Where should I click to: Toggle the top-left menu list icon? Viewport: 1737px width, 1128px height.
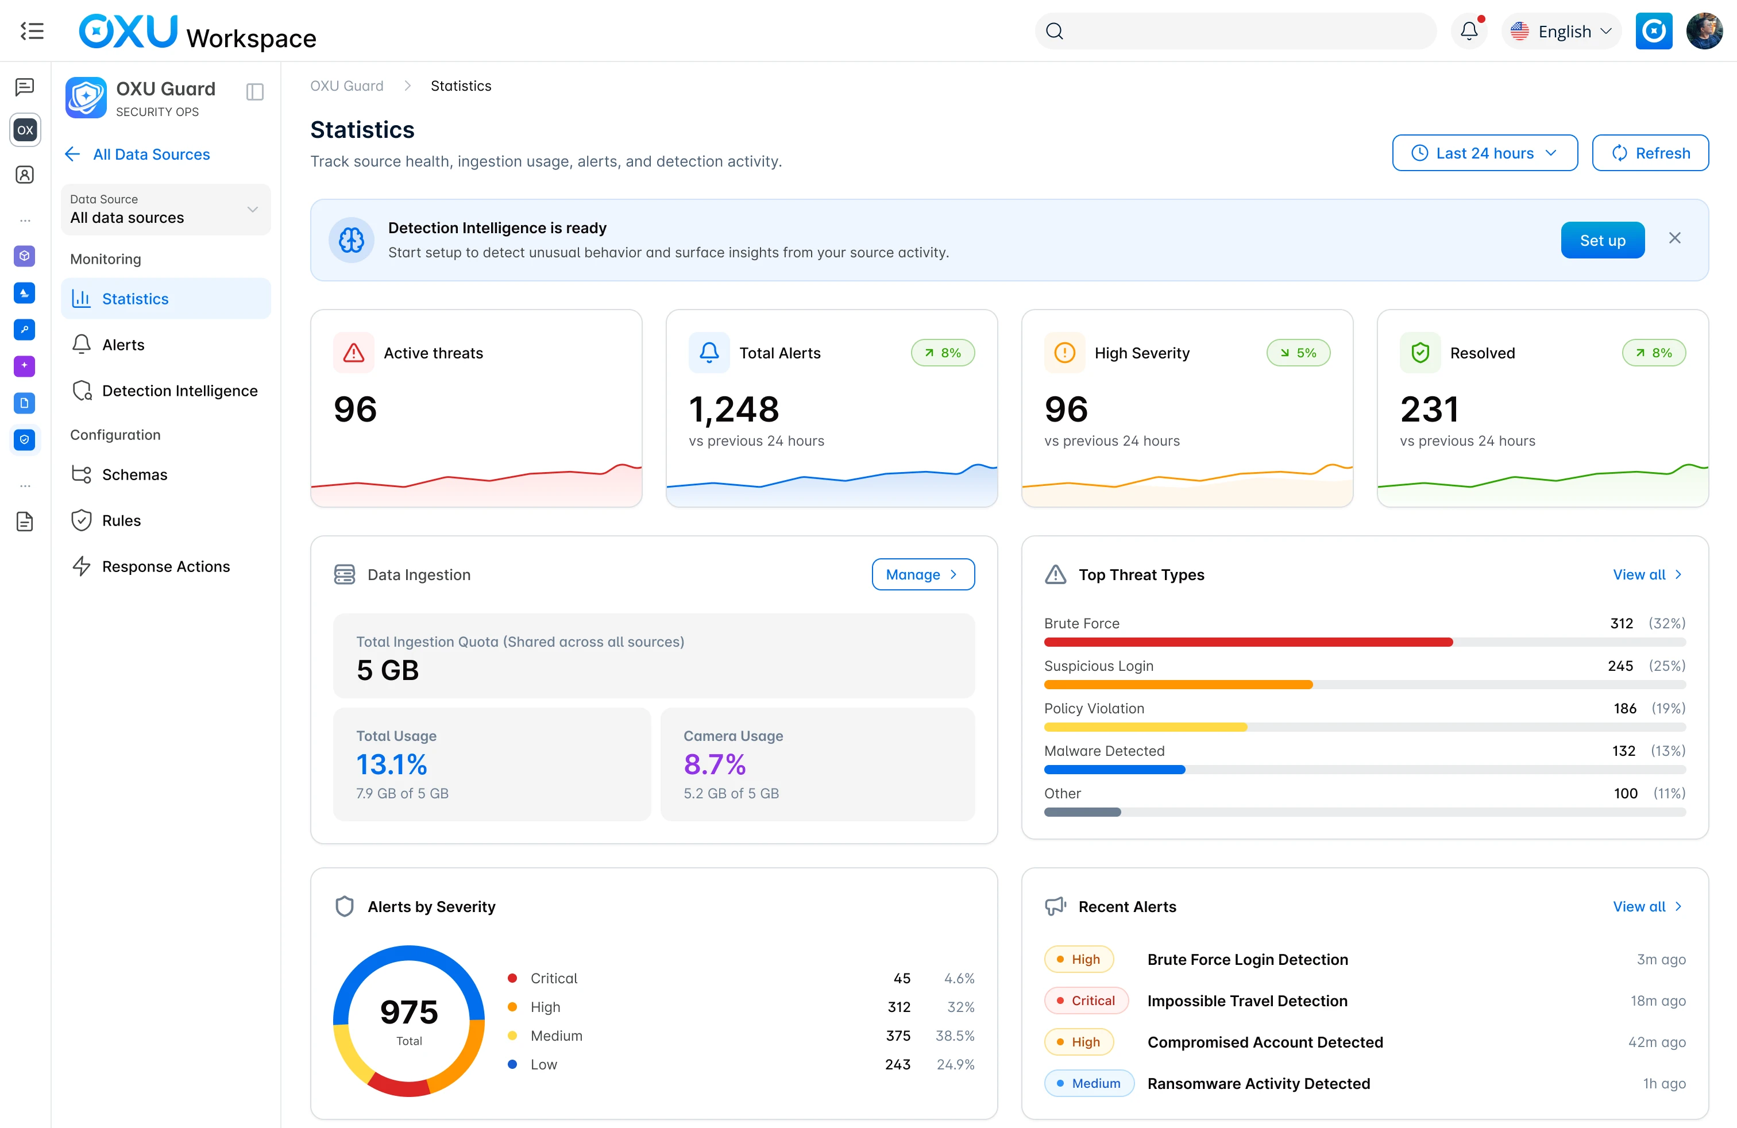pyautogui.click(x=32, y=30)
